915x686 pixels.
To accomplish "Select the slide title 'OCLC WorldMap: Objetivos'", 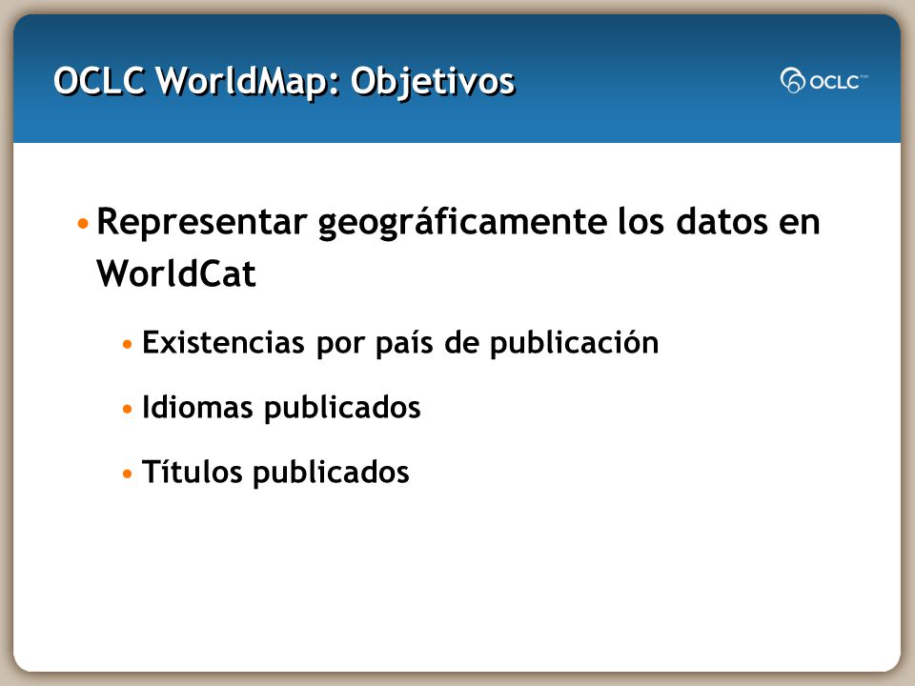I will tap(284, 81).
